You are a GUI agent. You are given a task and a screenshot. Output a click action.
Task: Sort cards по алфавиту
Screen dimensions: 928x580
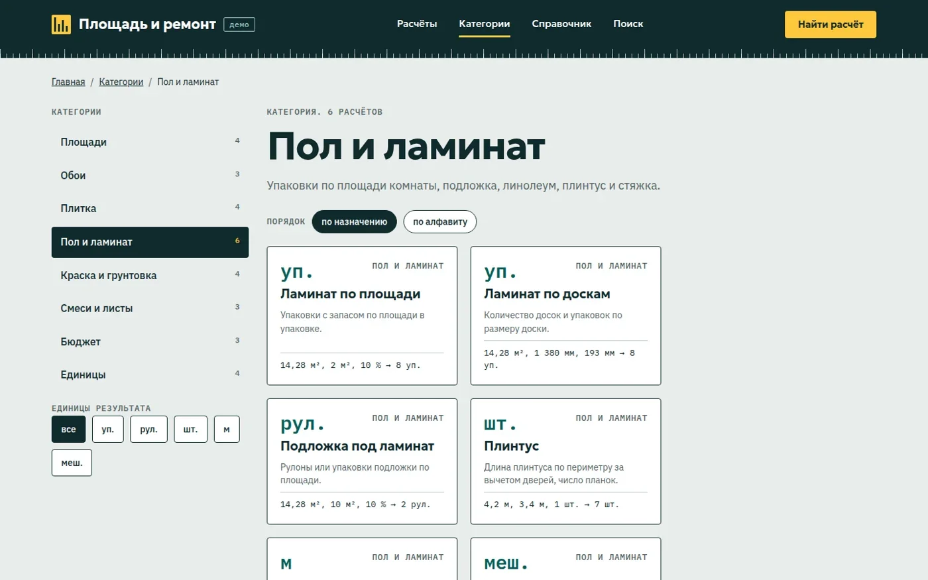440,222
